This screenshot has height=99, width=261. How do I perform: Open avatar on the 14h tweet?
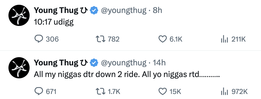coord(19,68)
